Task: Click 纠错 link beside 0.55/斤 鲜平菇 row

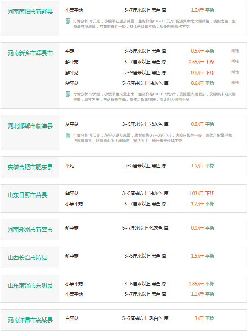Action: click(235, 61)
